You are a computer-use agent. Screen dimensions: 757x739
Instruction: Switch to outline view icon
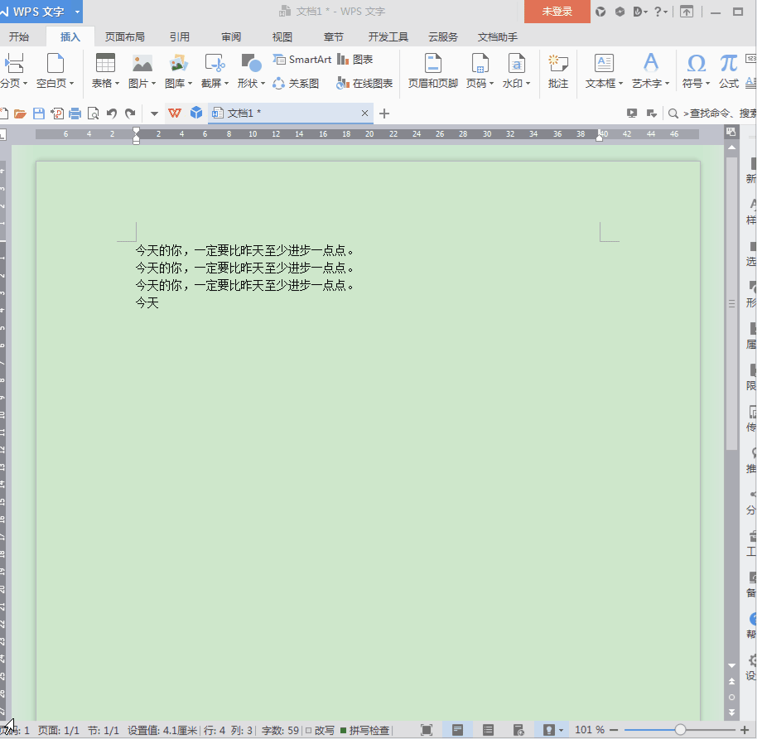click(488, 730)
